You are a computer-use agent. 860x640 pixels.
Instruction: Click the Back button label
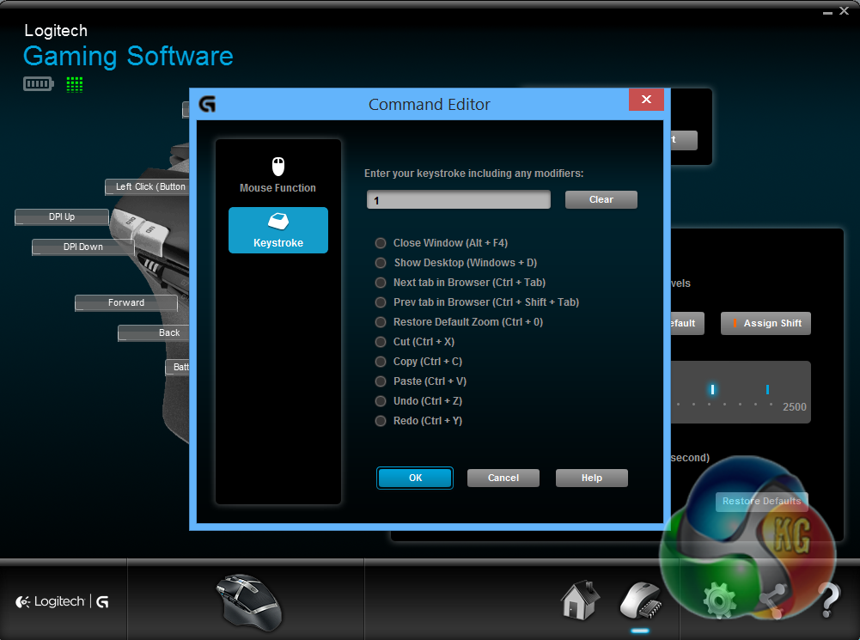tap(154, 333)
